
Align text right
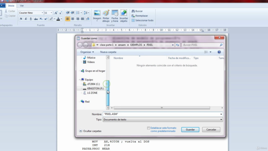(x=77, y=19)
